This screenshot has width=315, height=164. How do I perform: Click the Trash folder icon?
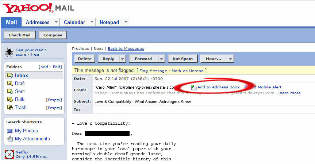pyautogui.click(x=10, y=107)
